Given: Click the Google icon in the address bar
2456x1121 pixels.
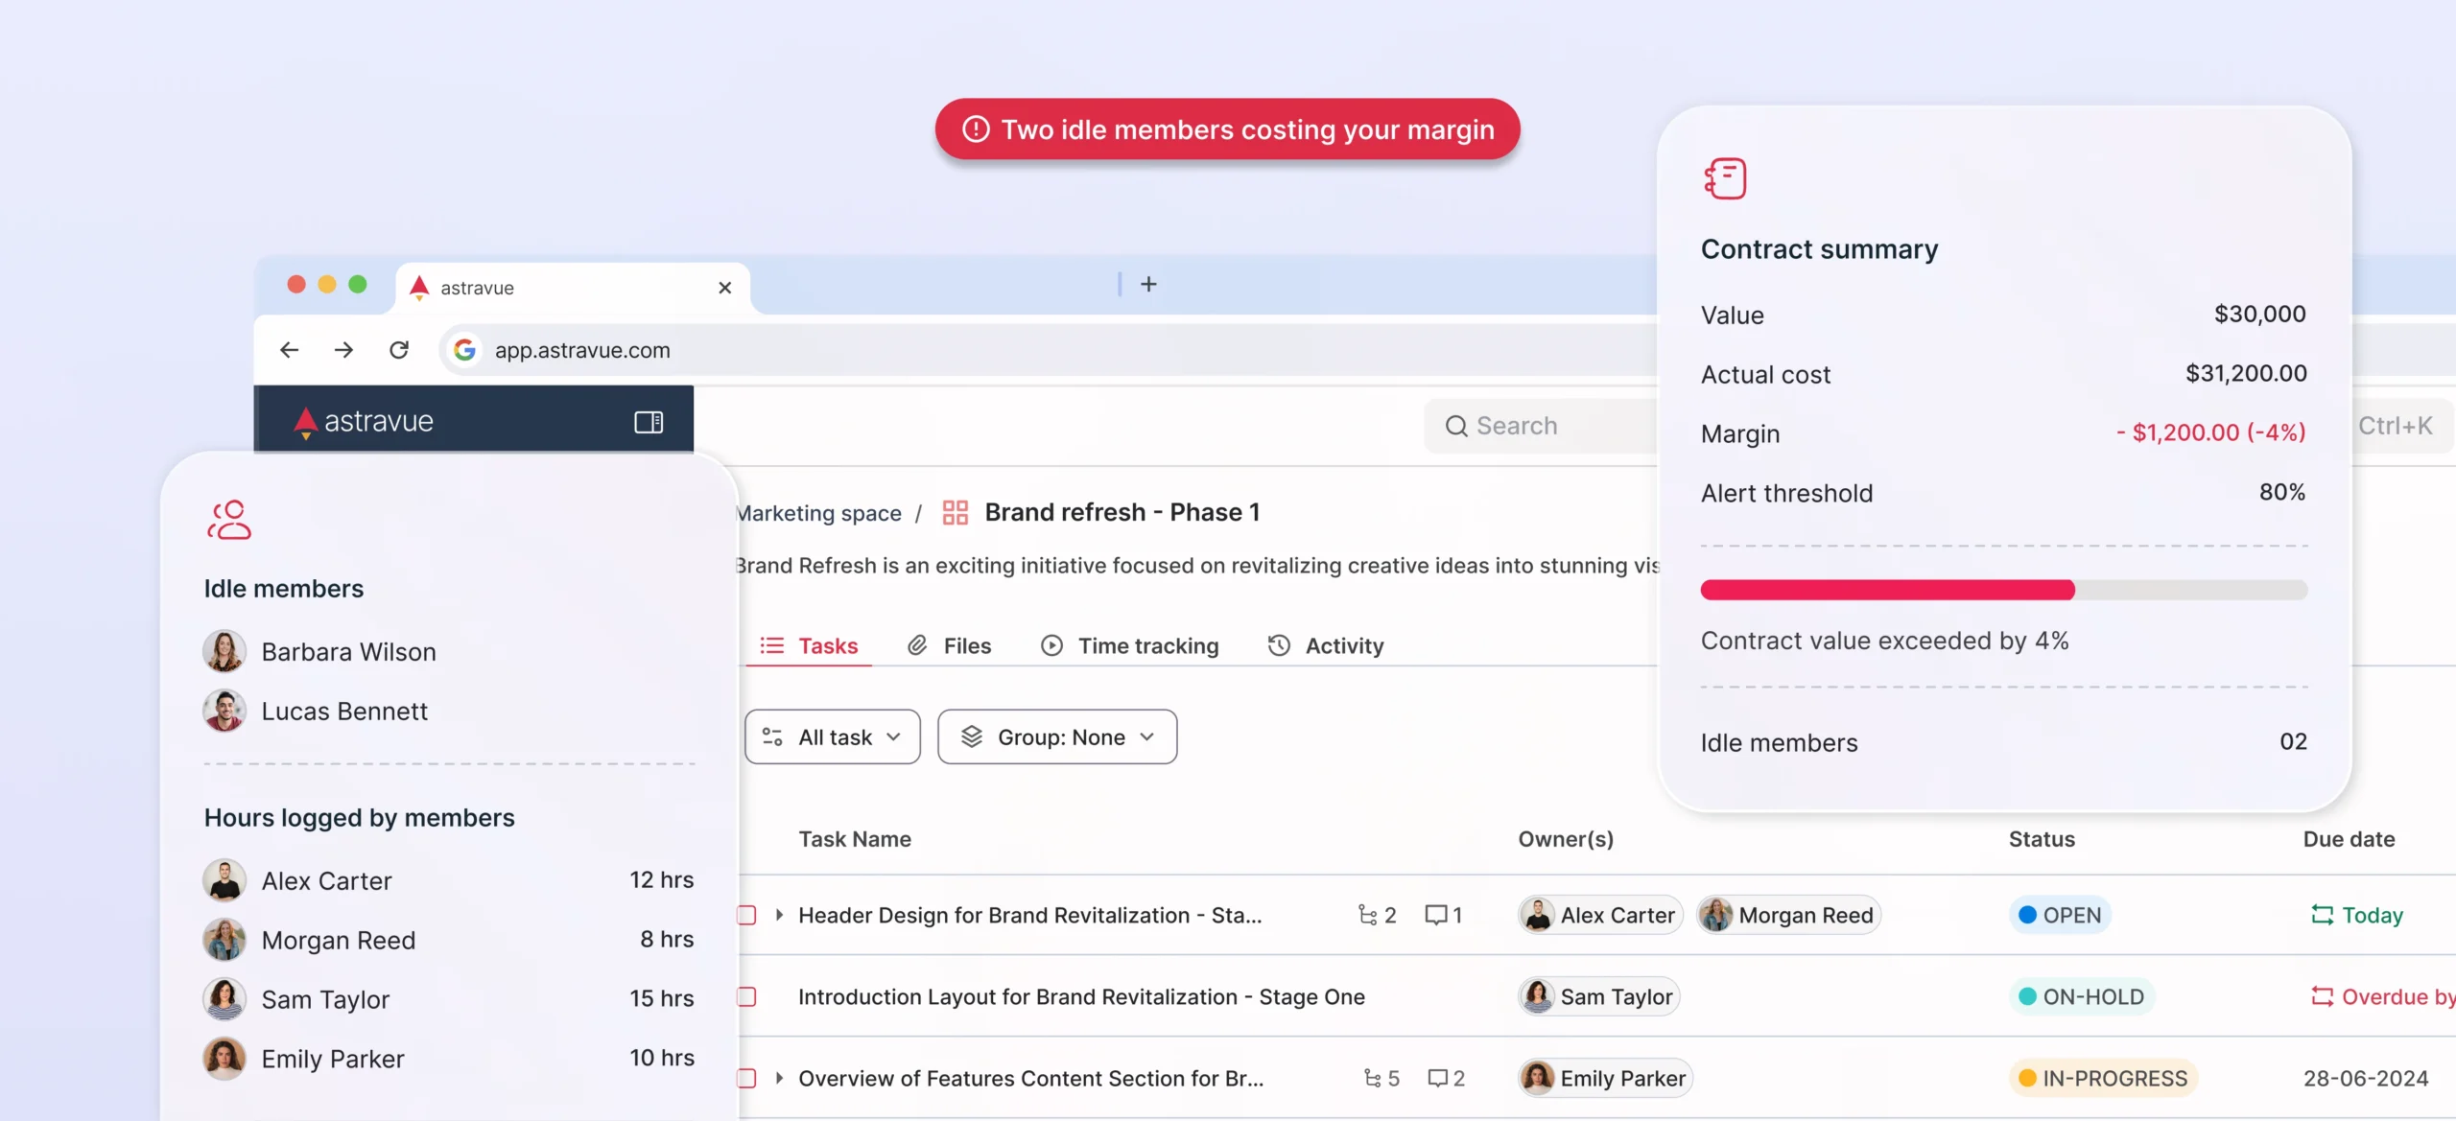Looking at the screenshot, I should [464, 350].
